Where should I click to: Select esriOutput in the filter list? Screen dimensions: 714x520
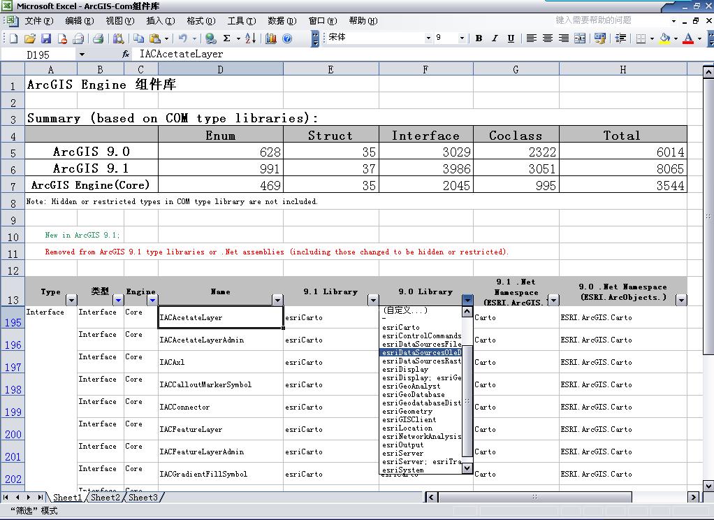click(x=421, y=445)
